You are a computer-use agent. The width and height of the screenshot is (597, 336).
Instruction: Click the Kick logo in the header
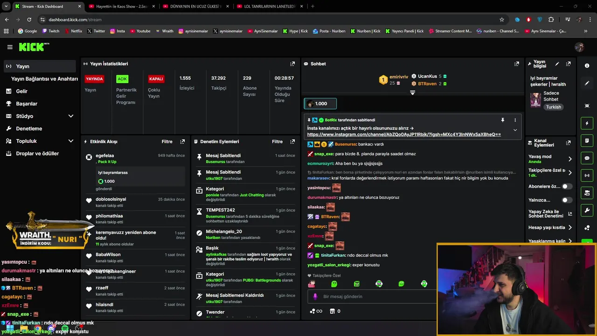34,47
